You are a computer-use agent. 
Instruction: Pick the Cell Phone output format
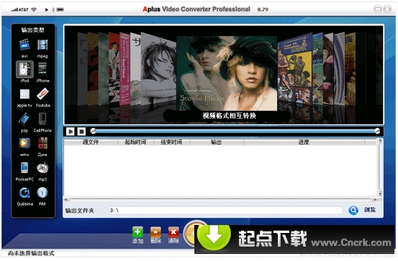[42, 119]
